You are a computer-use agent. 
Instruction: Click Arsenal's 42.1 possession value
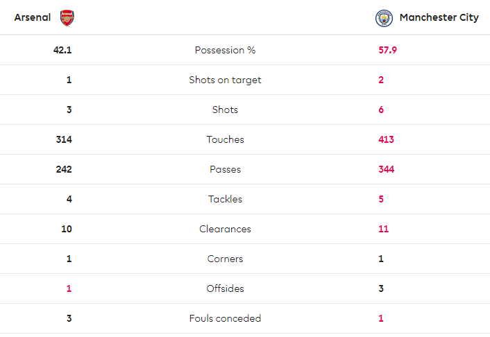coord(63,51)
